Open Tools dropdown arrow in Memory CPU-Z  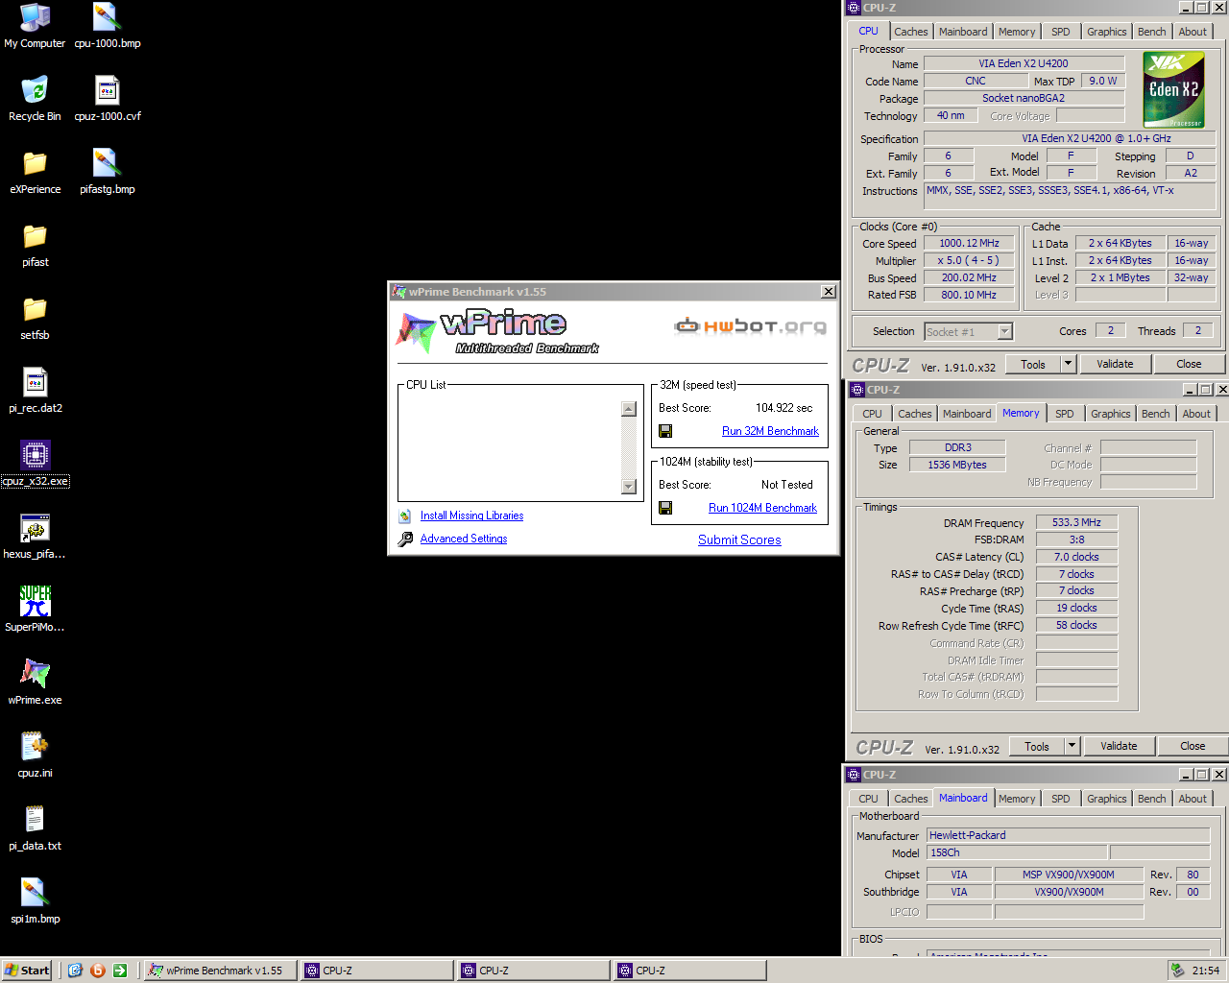click(x=1072, y=746)
